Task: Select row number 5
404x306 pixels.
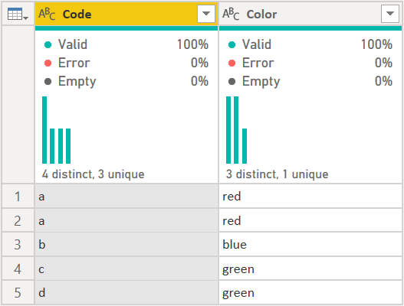Action: coord(18,293)
